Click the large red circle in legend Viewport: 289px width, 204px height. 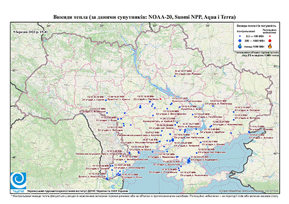tap(270, 40)
